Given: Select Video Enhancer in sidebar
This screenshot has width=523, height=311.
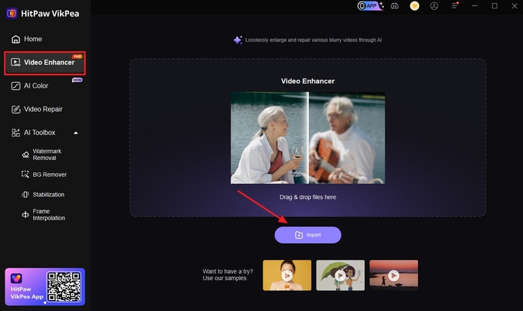Looking at the screenshot, I should point(45,63).
